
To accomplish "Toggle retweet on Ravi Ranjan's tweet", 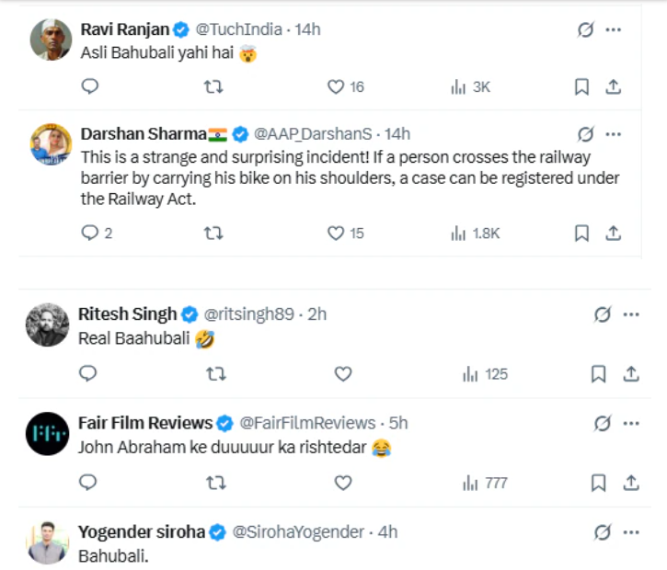I will click(213, 86).
